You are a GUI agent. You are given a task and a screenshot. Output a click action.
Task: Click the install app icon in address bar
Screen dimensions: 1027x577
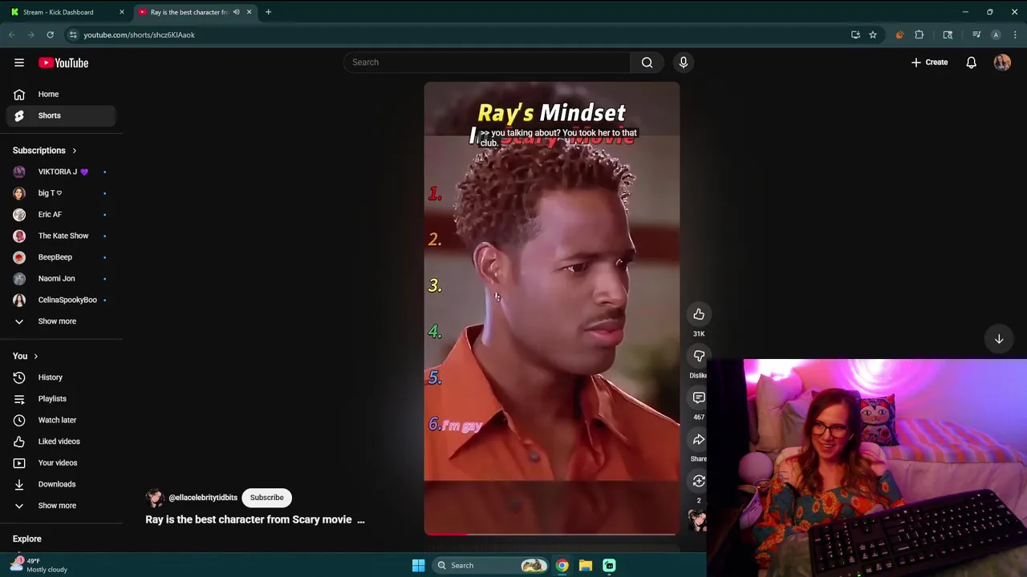pos(855,34)
